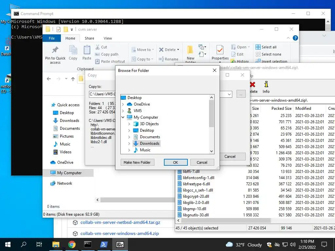Select Network in Explorer sidebar

click(61, 183)
